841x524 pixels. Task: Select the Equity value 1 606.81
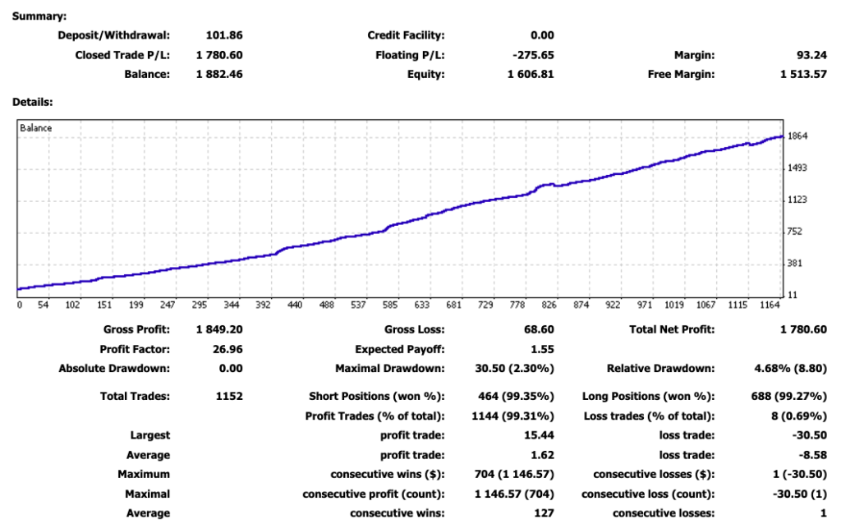pyautogui.click(x=531, y=75)
